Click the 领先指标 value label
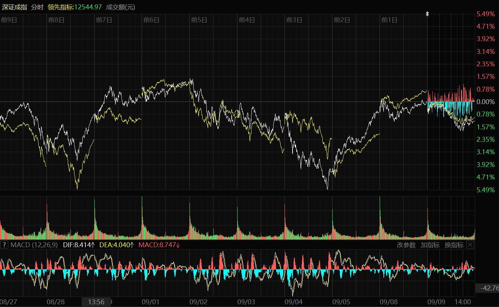 [x=75, y=7]
